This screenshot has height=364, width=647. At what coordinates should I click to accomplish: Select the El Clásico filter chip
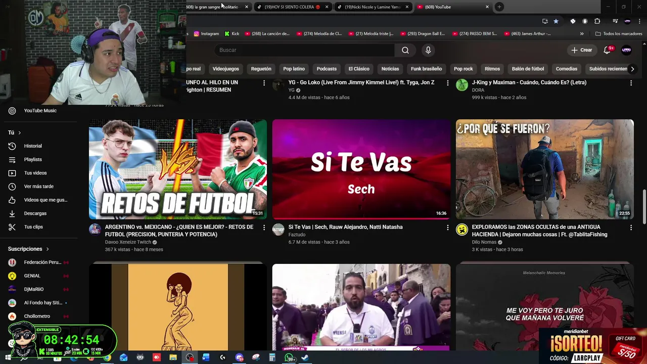click(x=359, y=69)
